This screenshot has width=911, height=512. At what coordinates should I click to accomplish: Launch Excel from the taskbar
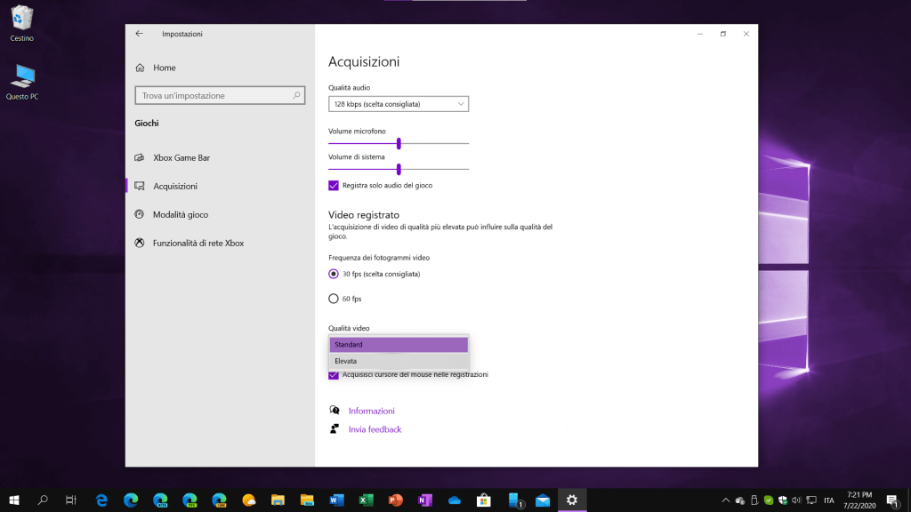coord(366,500)
